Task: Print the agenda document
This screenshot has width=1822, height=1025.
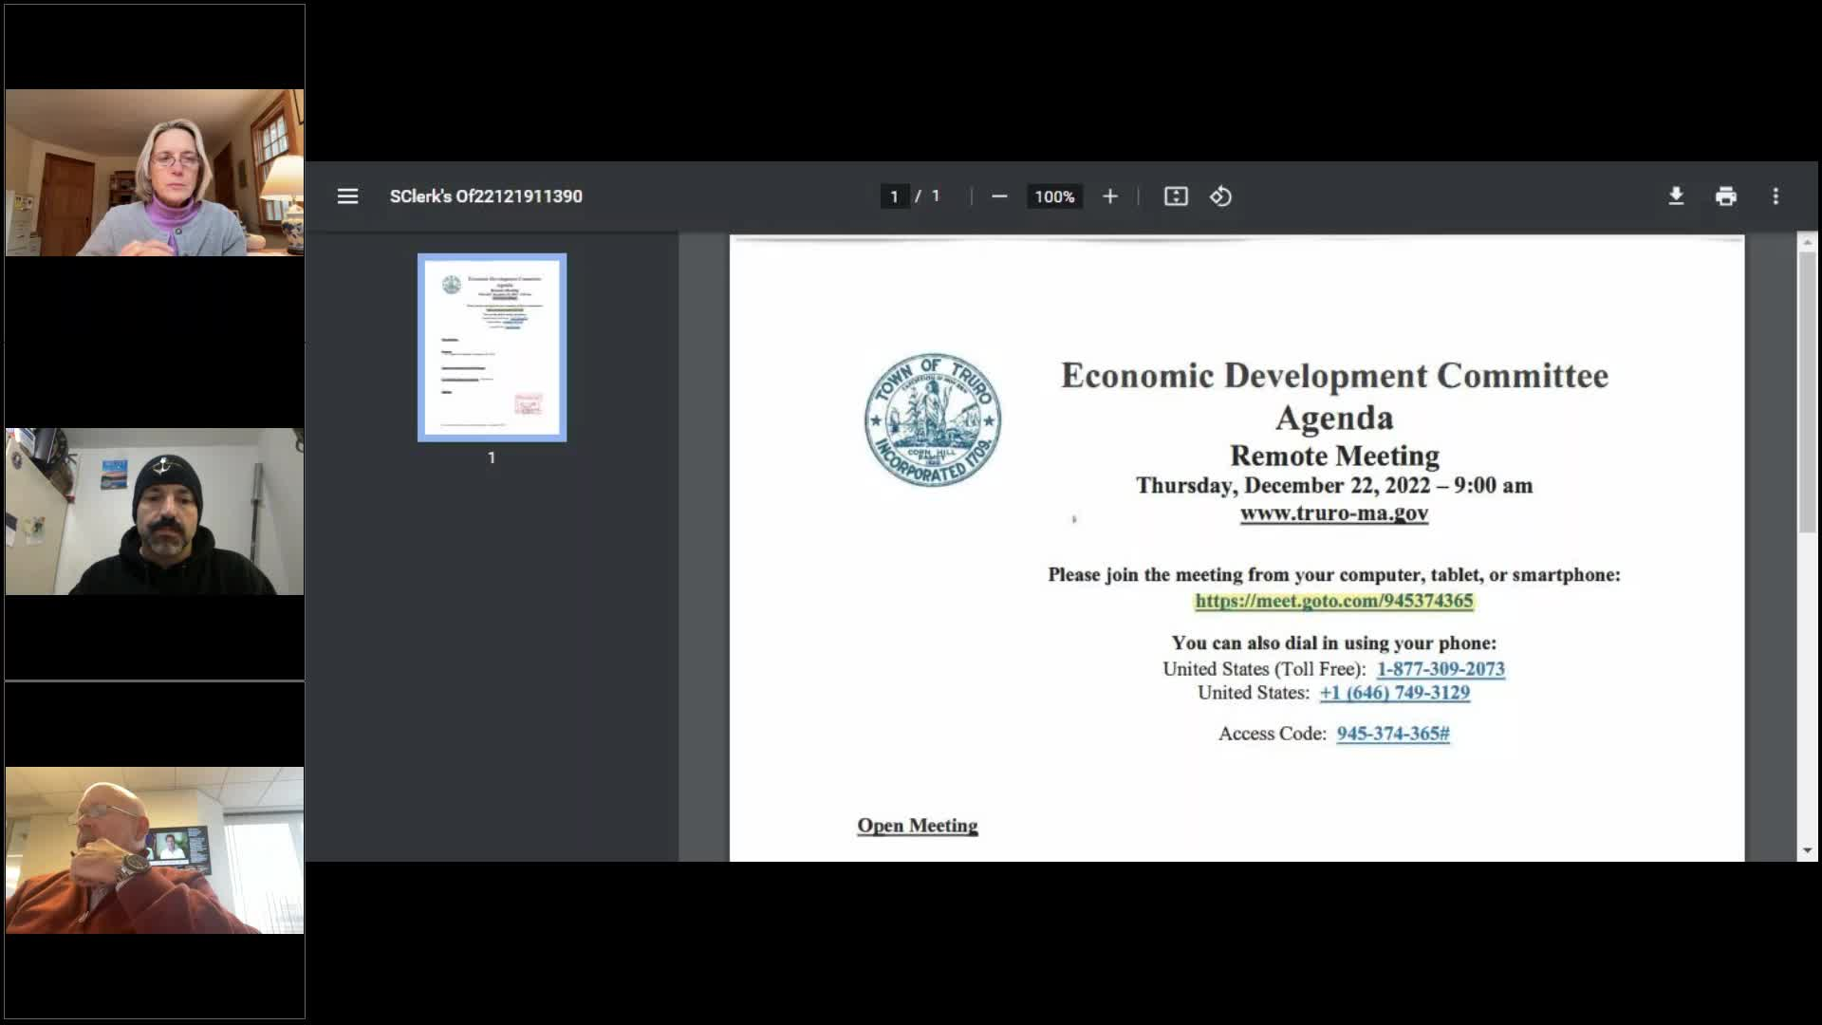Action: 1726,196
